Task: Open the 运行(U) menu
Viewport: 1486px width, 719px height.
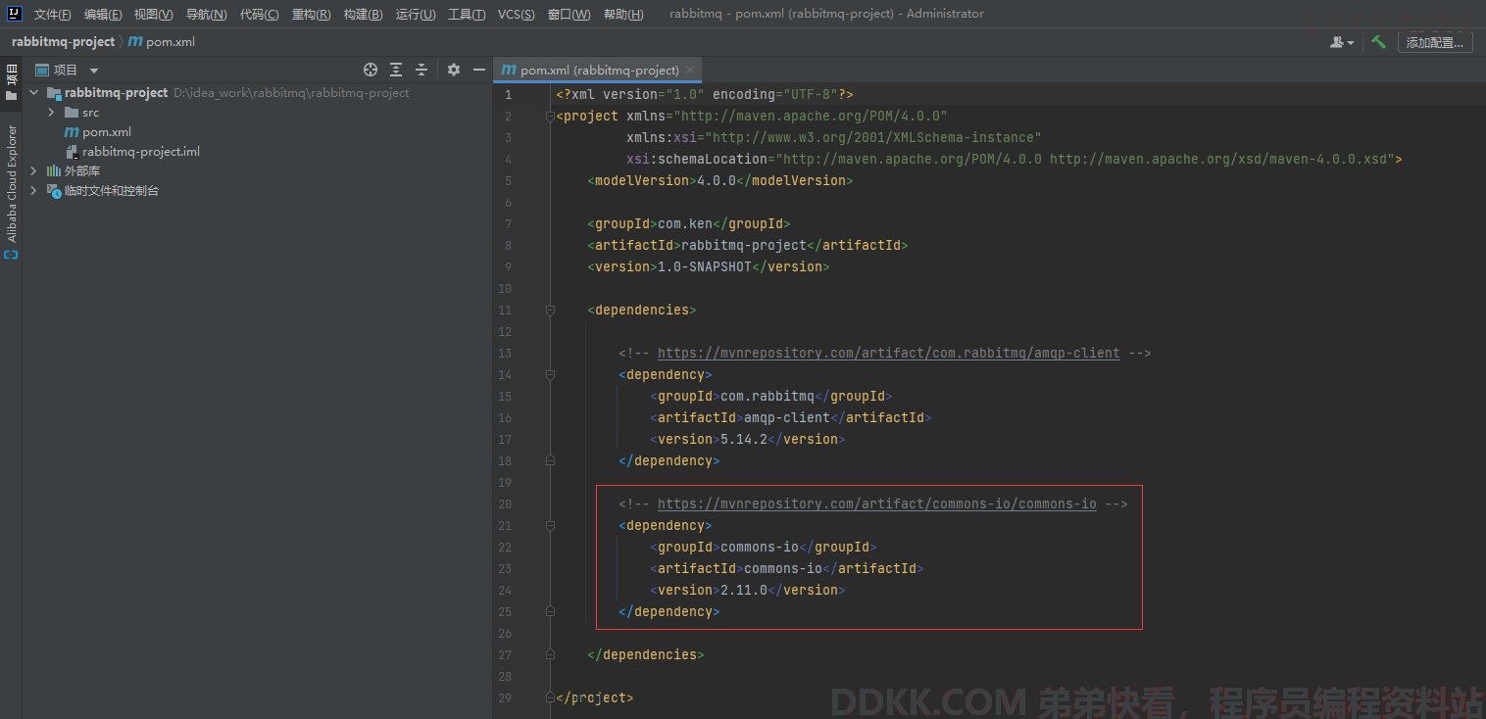Action: (x=416, y=14)
